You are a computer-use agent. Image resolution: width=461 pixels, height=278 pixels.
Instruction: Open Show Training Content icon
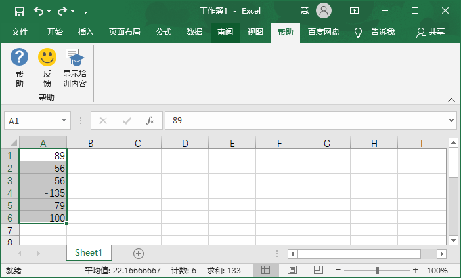pyautogui.click(x=74, y=58)
